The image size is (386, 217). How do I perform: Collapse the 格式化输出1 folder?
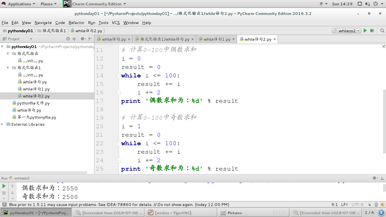point(8,68)
